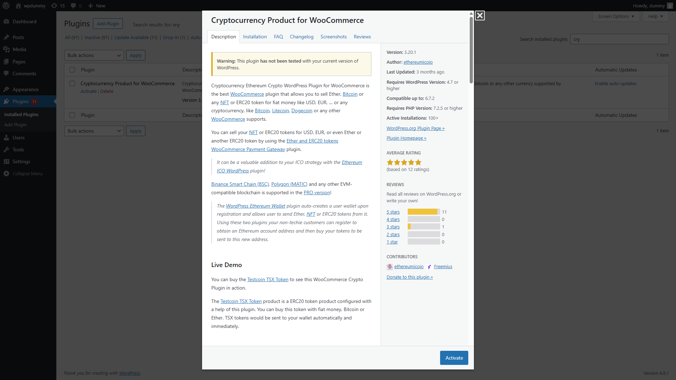This screenshot has height=380, width=676.
Task: Open Tools wrench icon in sidebar
Action: pos(6,150)
